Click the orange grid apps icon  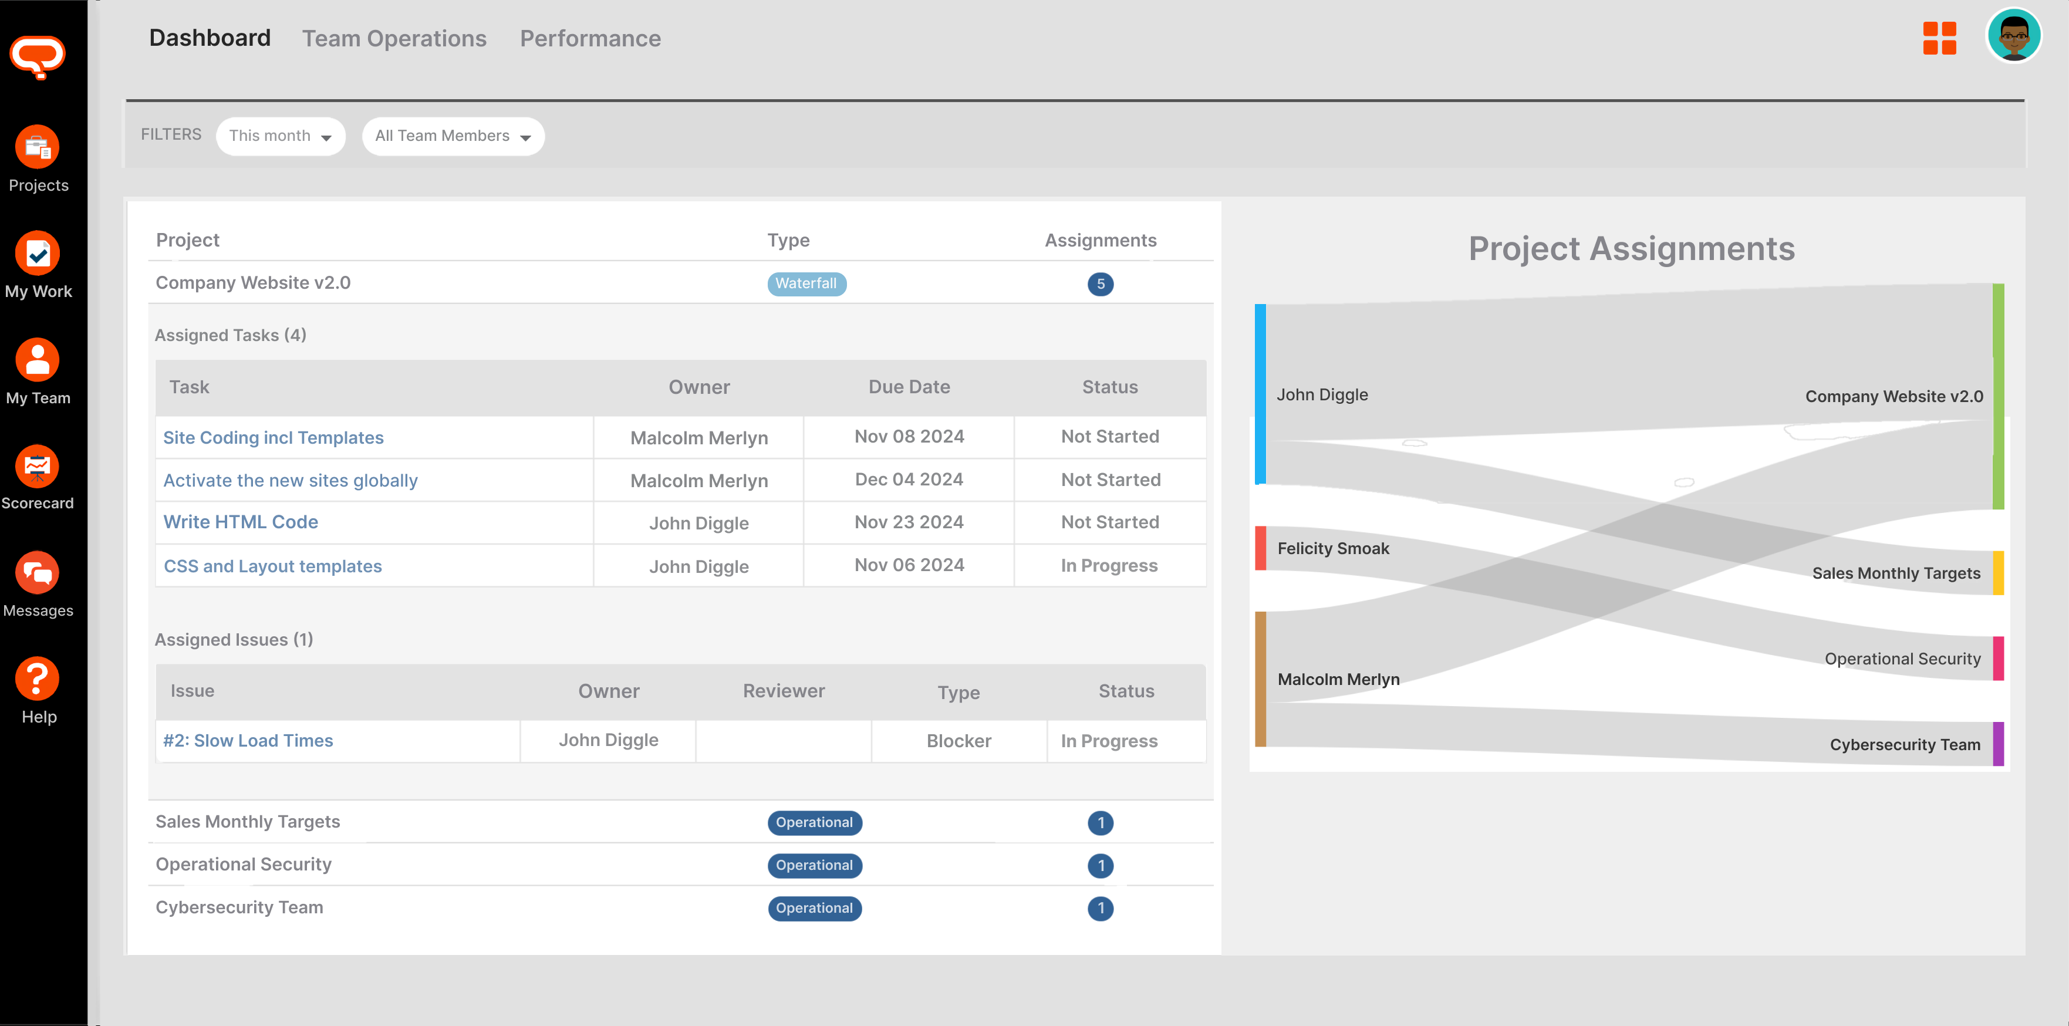click(x=1939, y=38)
